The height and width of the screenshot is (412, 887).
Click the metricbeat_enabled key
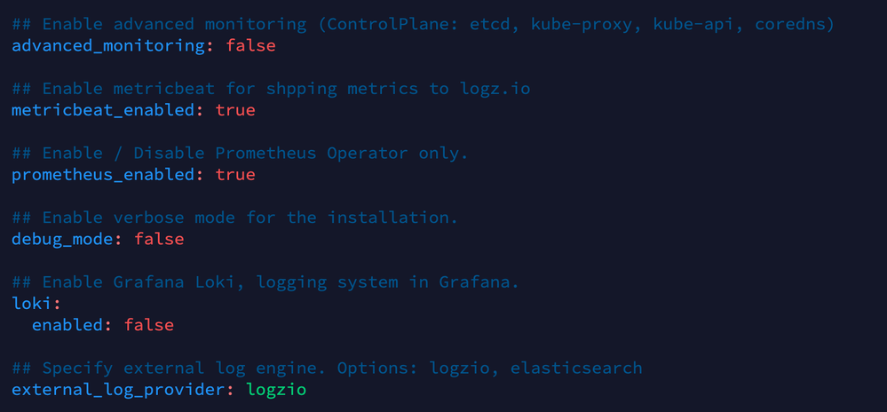tap(103, 110)
